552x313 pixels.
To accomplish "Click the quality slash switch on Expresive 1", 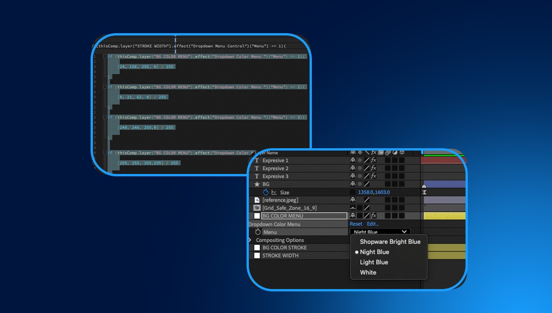I will point(367,161).
